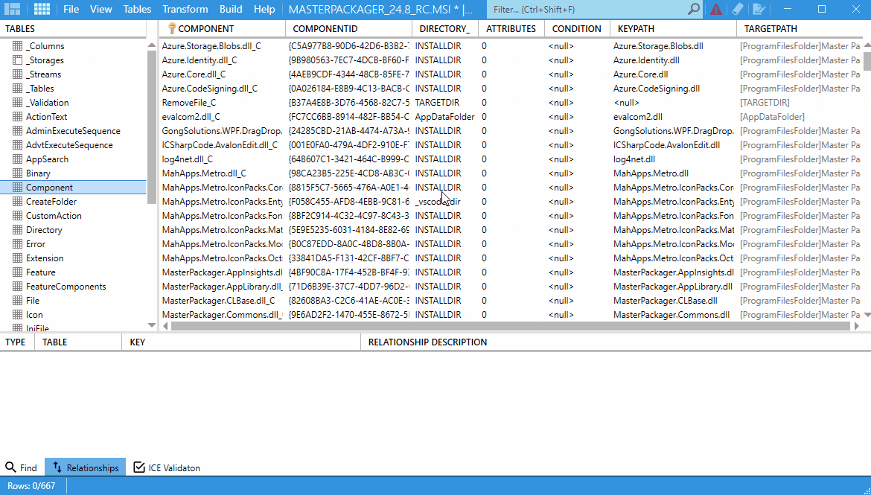Screen dimensions: 871x495
Task: Select the ActionText table
Action: point(46,117)
